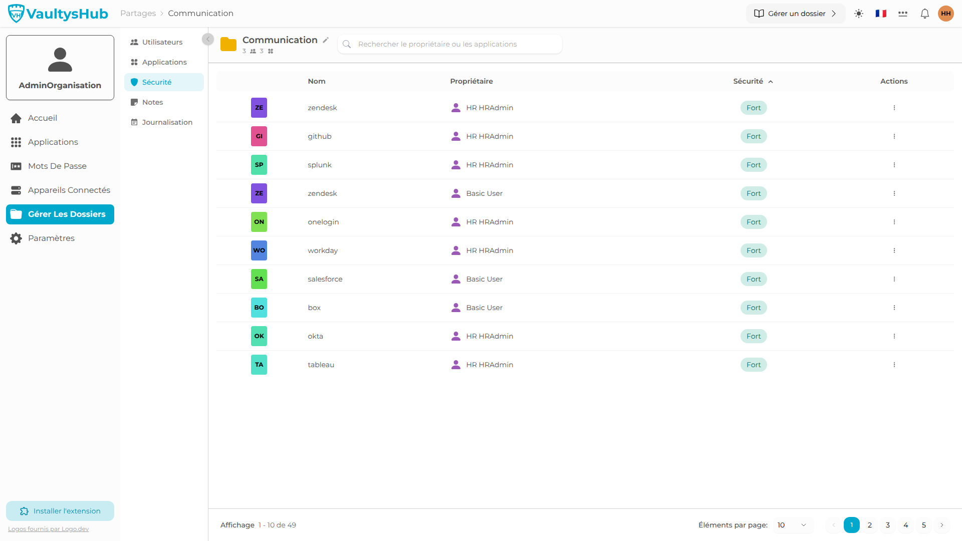Image resolution: width=962 pixels, height=541 pixels.
Task: Go to page 2
Action: 870,525
